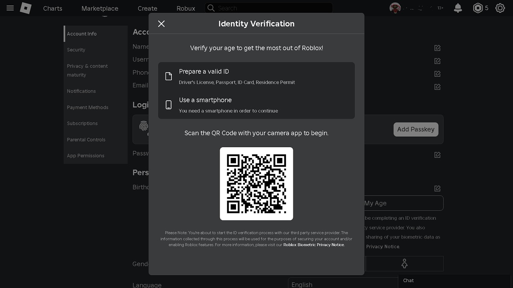Open the Marketplace menu item
The height and width of the screenshot is (288, 513).
99,8
